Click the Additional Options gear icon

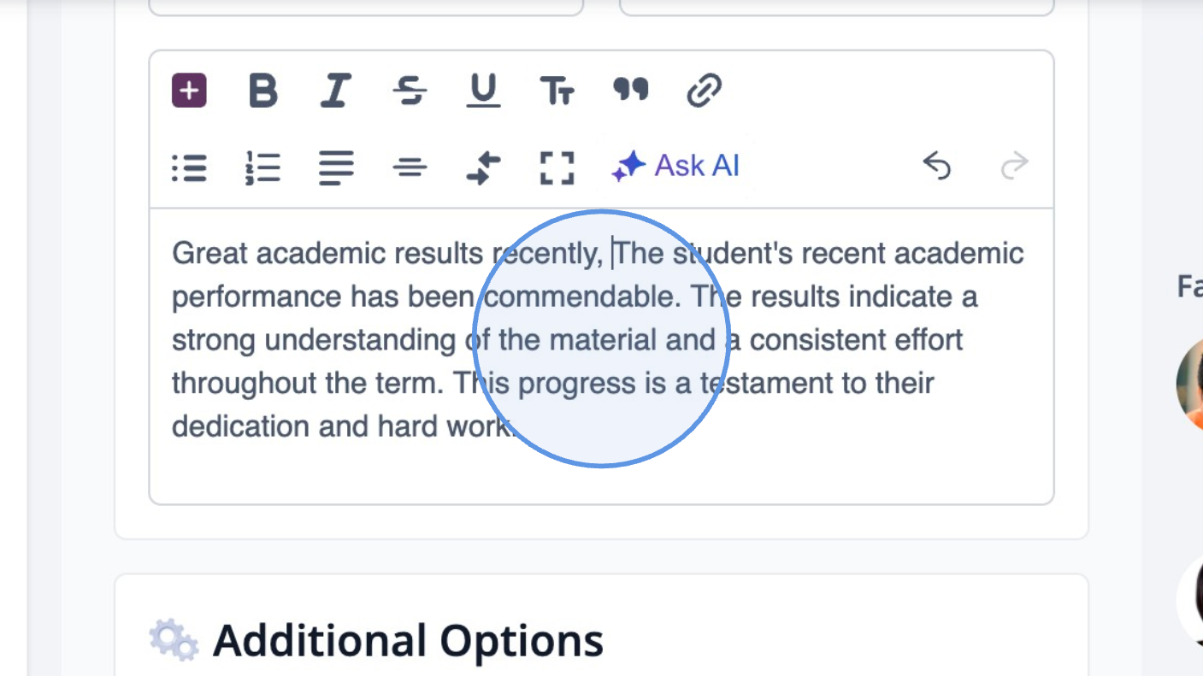tap(171, 637)
